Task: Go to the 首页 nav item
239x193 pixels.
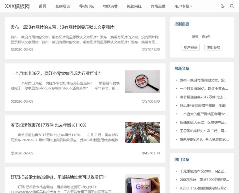Action: [42, 6]
